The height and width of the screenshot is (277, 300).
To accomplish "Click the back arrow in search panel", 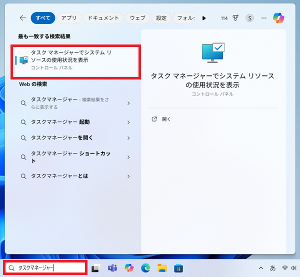I will (x=22, y=18).
